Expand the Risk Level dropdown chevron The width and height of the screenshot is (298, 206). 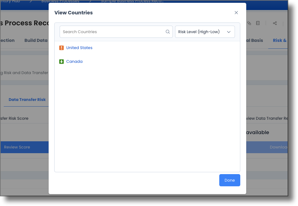coord(229,32)
